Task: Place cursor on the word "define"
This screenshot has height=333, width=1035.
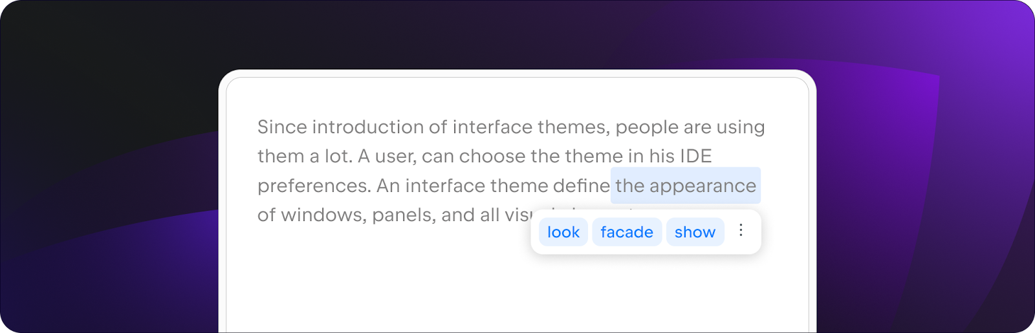Action: [x=582, y=186]
